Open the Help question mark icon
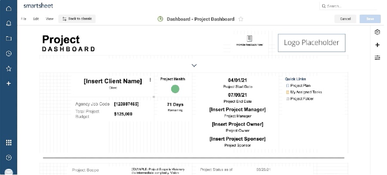The height and width of the screenshot is (175, 387). [9, 158]
